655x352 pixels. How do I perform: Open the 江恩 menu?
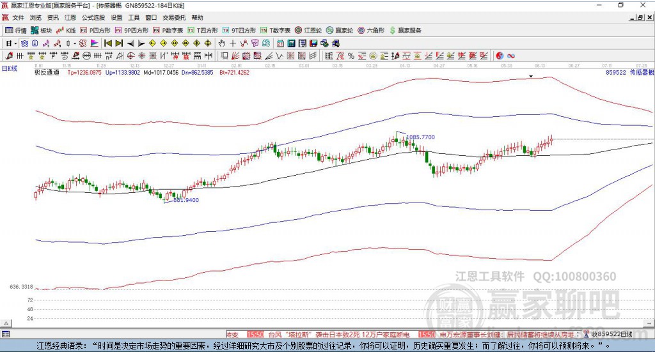tap(70, 17)
